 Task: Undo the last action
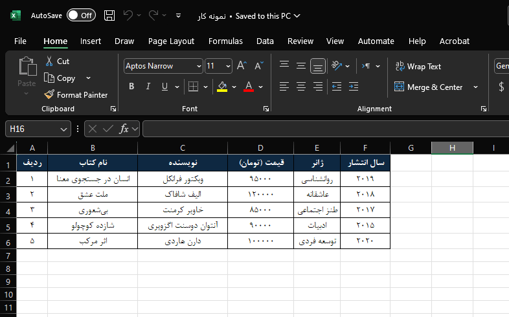128,16
